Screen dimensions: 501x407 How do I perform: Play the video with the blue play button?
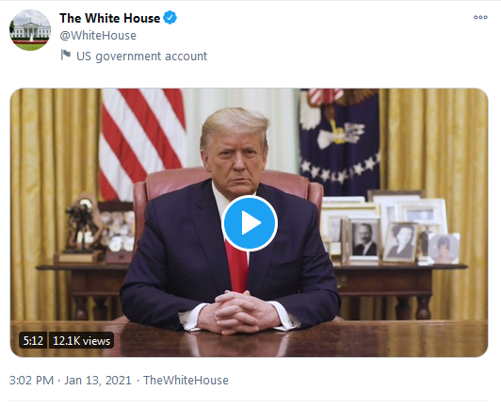click(250, 223)
